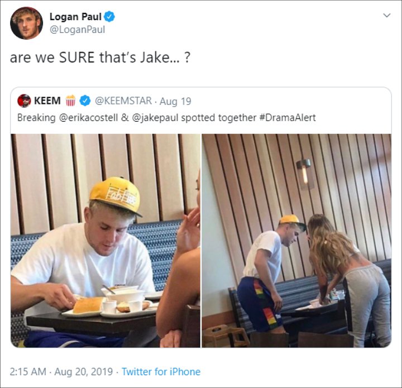
Task: Click the Twitter for iPhone source link
Action: pyautogui.click(x=161, y=372)
